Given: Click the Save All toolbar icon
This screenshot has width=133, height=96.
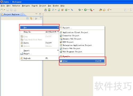Looking at the screenshot, I should pyautogui.click(x=11, y=10).
